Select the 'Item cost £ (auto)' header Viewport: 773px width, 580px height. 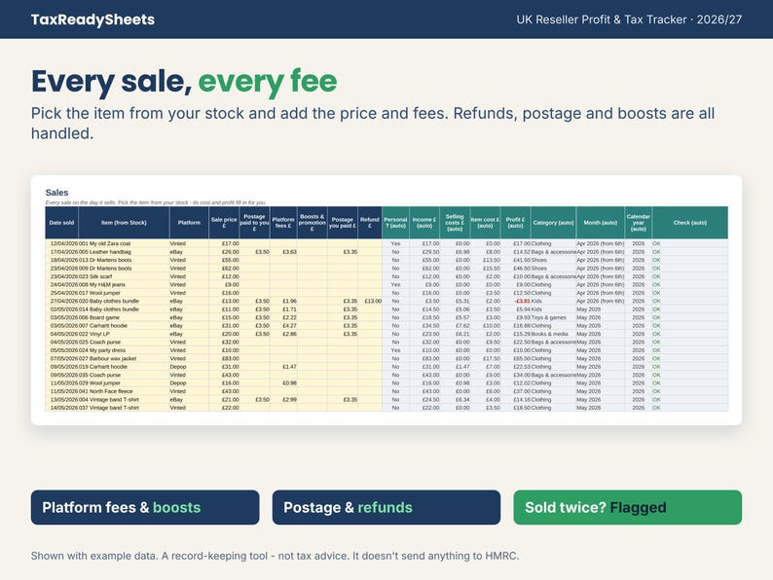(x=485, y=223)
